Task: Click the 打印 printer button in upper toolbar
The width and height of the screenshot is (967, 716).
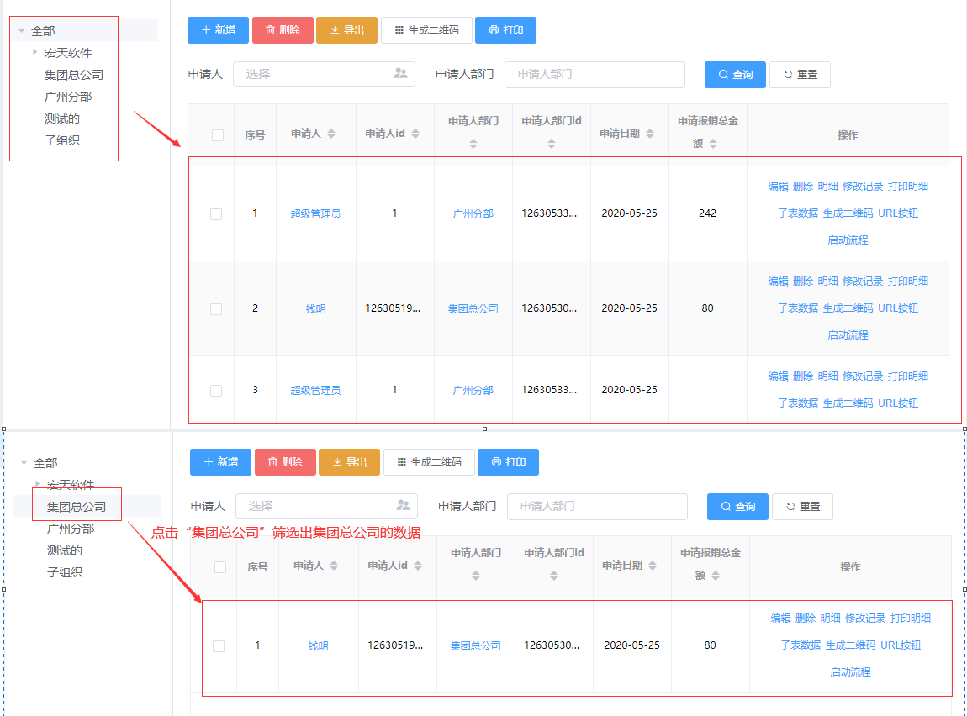Action: tap(505, 30)
